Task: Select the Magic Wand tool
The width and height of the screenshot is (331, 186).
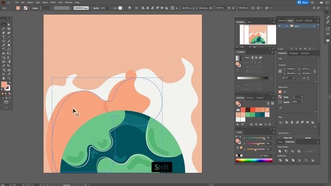Action: click(4, 29)
